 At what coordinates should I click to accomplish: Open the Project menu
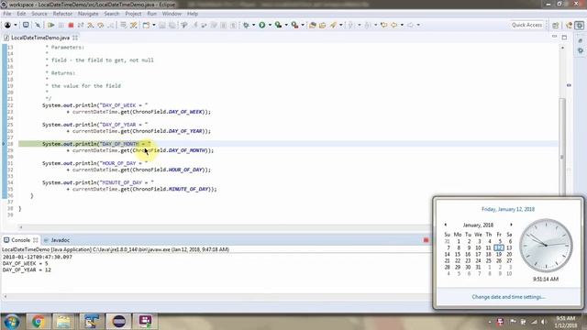[x=133, y=14]
